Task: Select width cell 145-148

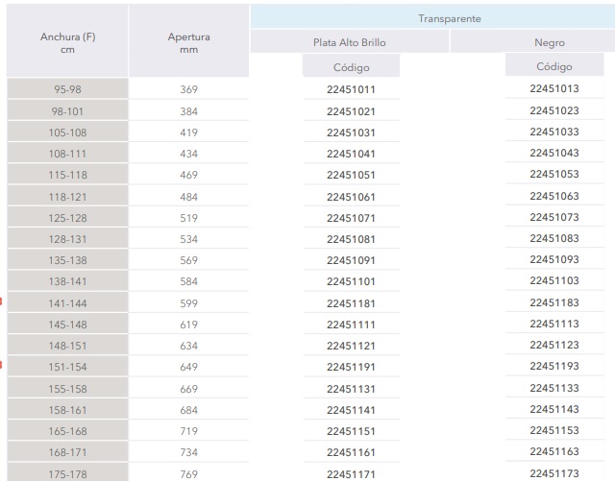Action: pos(67,324)
